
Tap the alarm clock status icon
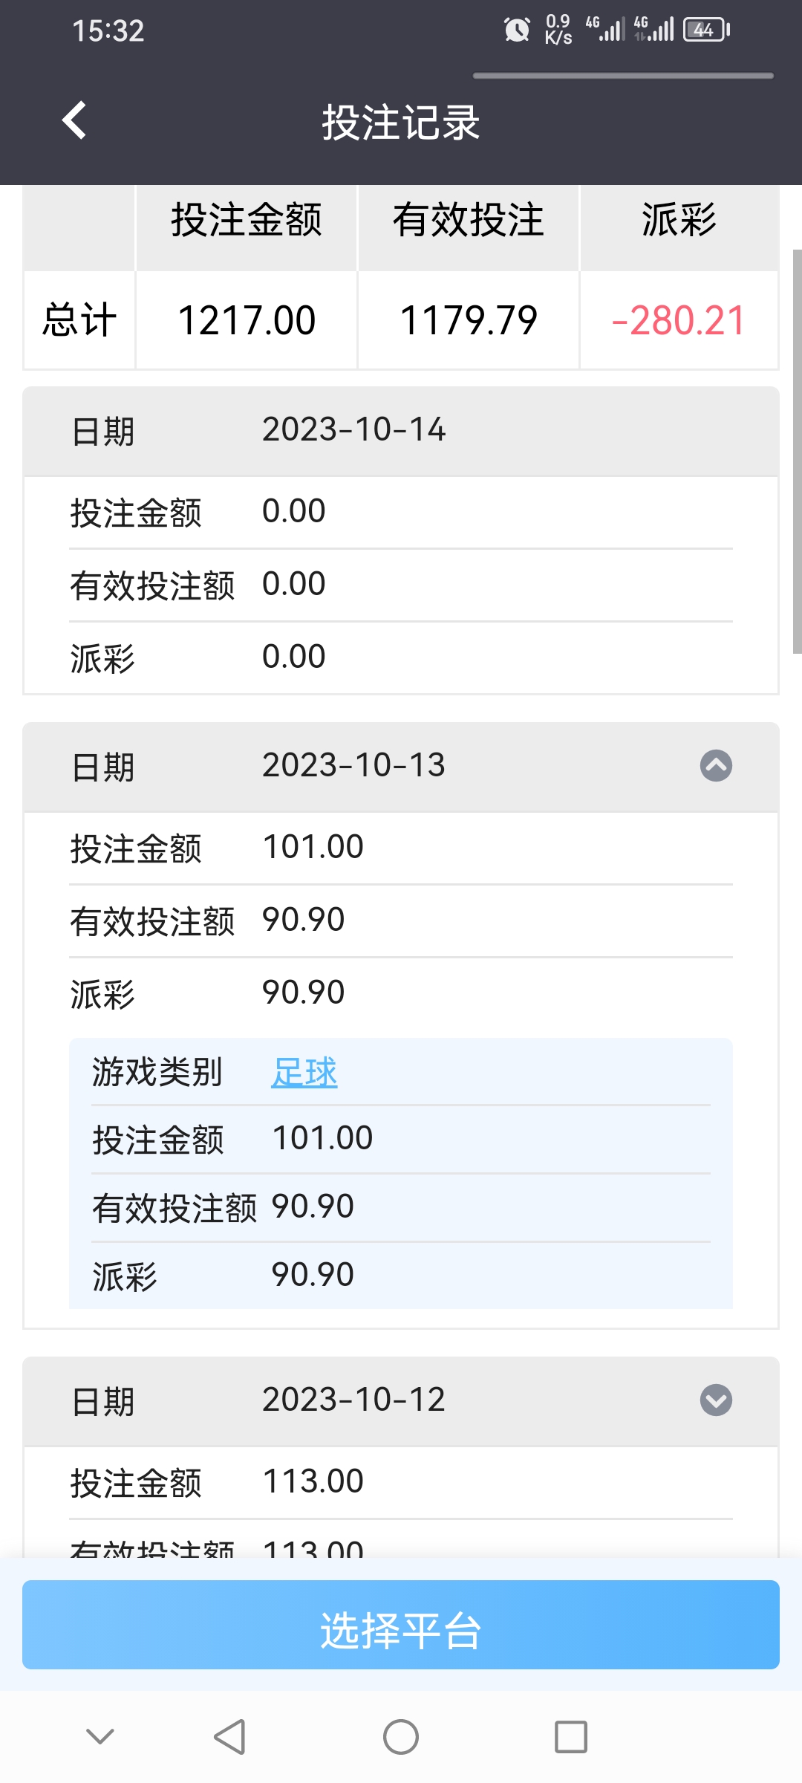pos(517,30)
